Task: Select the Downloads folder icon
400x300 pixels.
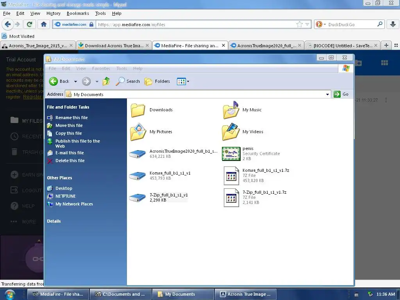Action: 138,110
